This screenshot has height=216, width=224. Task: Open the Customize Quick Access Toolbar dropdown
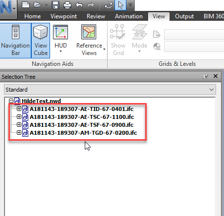(130, 5)
